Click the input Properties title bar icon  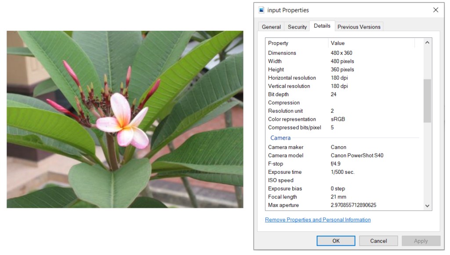(x=262, y=10)
